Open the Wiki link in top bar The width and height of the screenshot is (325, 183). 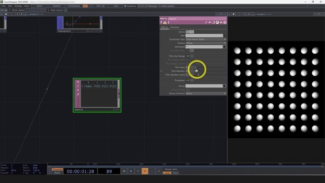pyautogui.click(x=40, y=6)
